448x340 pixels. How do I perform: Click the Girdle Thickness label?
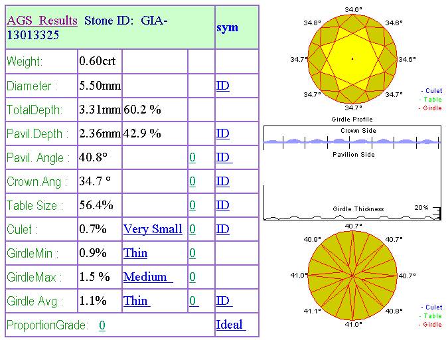point(358,209)
